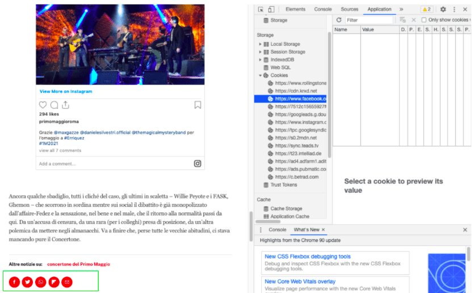Bookmark the Instagram post
The width and height of the screenshot is (475, 293).
point(197,105)
